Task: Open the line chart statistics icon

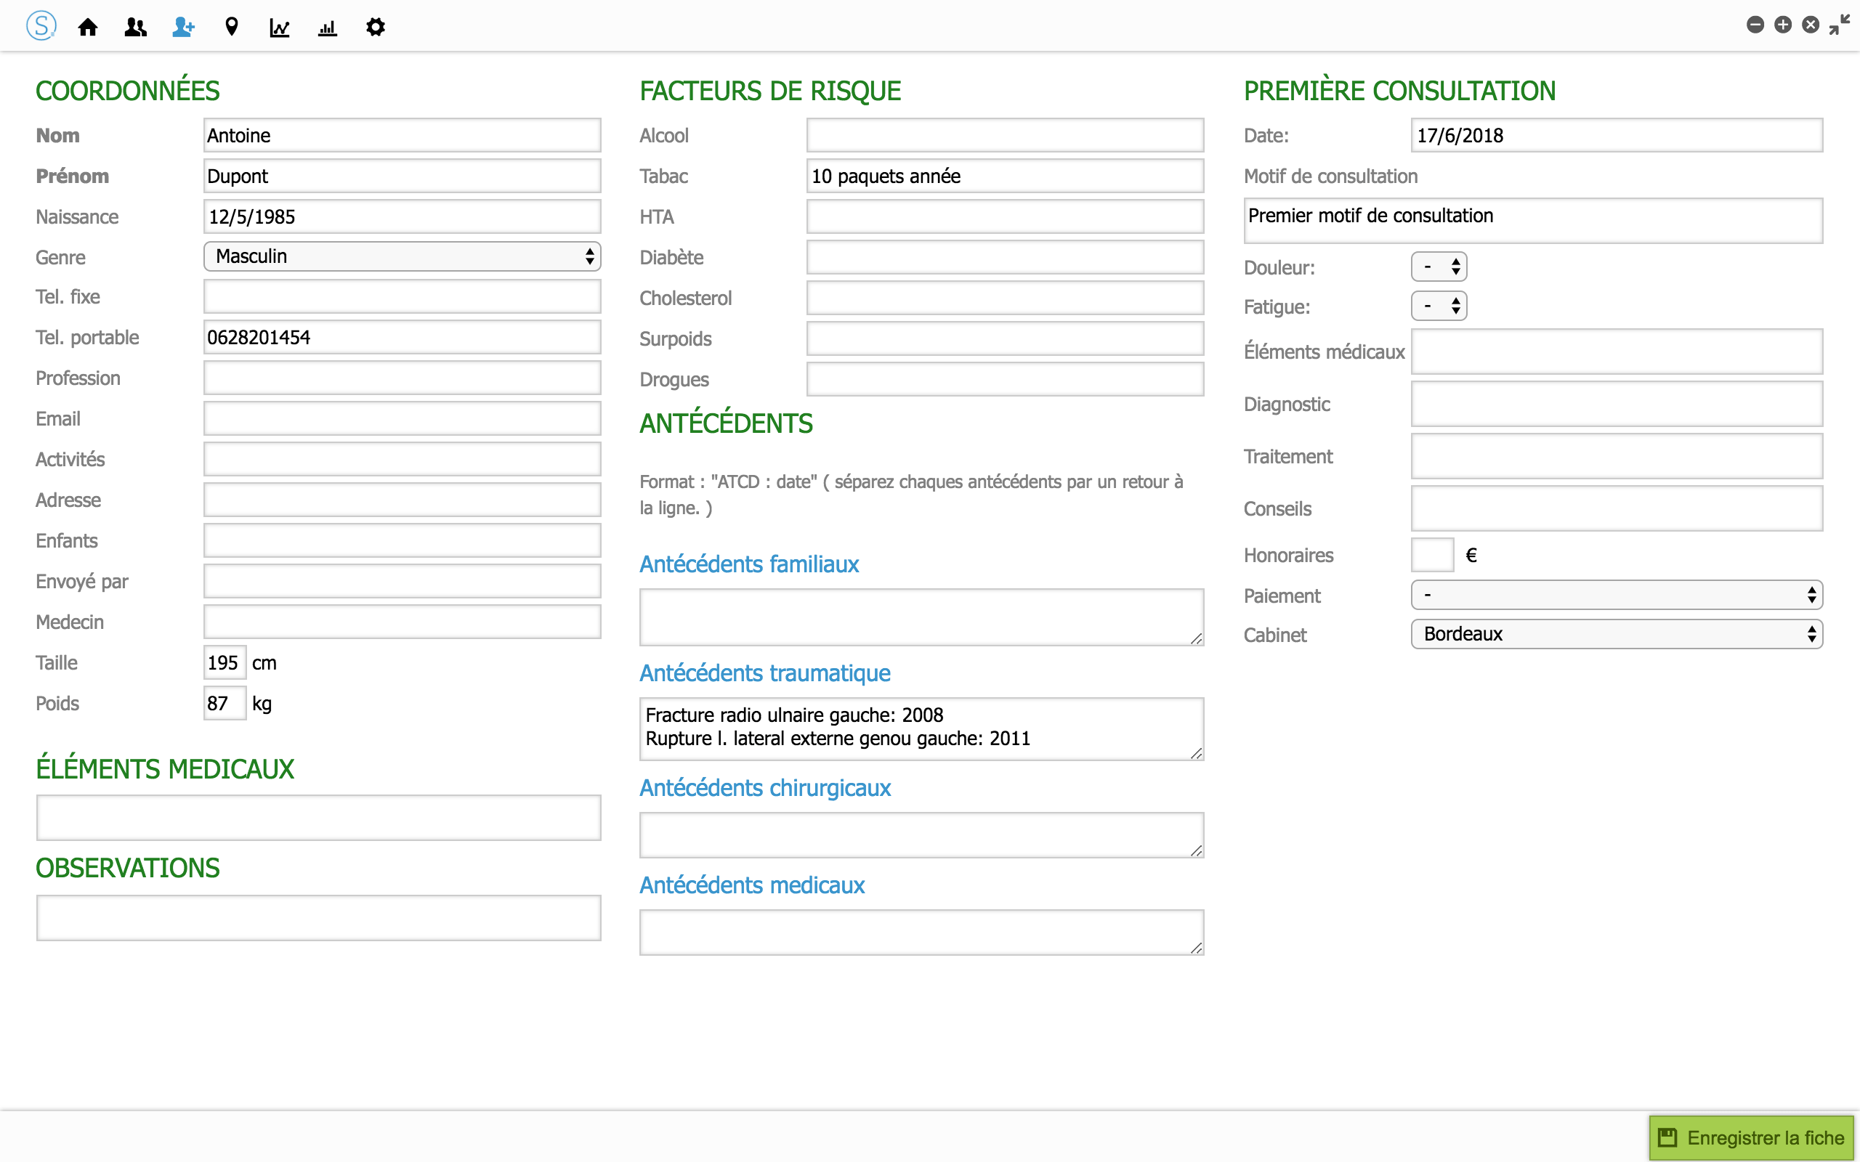Action: [x=279, y=28]
